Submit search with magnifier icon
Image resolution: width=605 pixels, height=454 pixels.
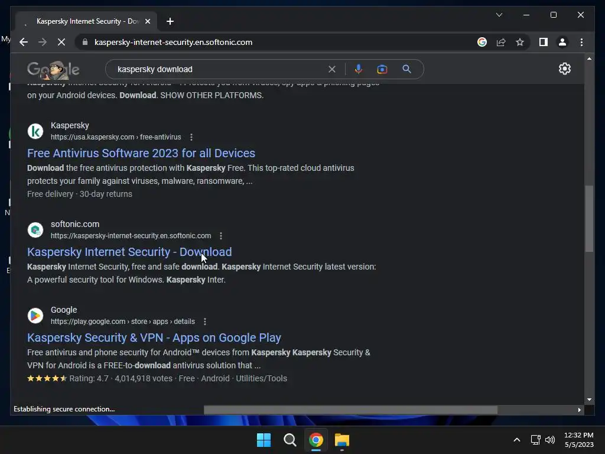[x=406, y=70]
